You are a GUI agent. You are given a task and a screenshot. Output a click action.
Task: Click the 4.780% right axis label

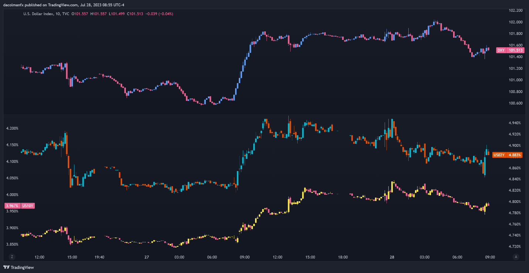[515, 213]
